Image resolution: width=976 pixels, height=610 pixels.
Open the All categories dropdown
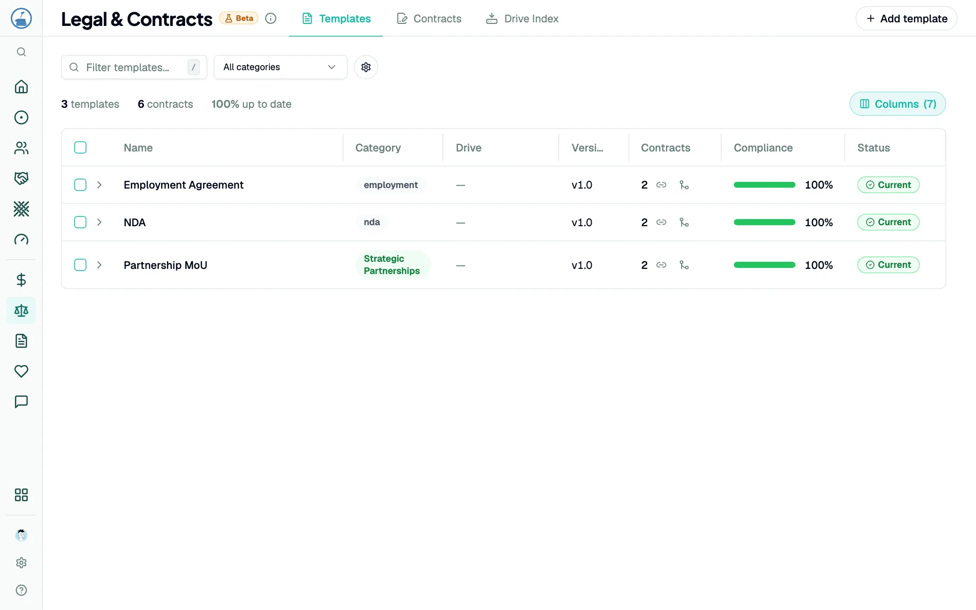click(x=281, y=67)
